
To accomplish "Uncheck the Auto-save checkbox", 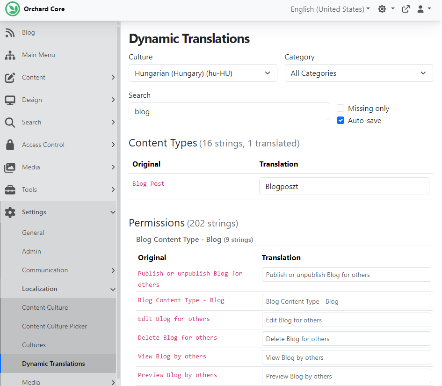I will (x=341, y=120).
